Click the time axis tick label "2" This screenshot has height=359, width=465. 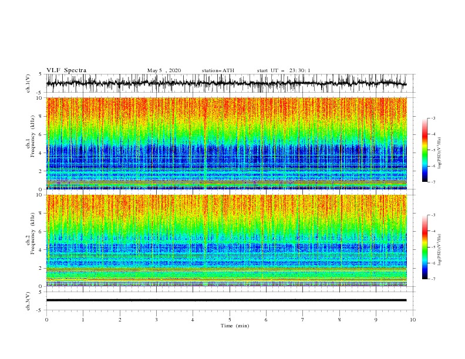coord(120,320)
